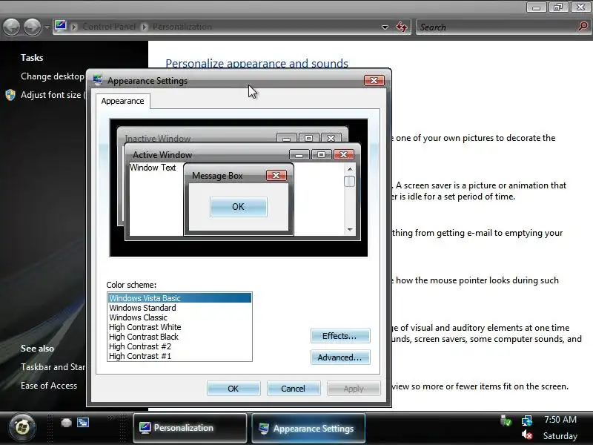Click the Active Window preview title bar

(208, 155)
